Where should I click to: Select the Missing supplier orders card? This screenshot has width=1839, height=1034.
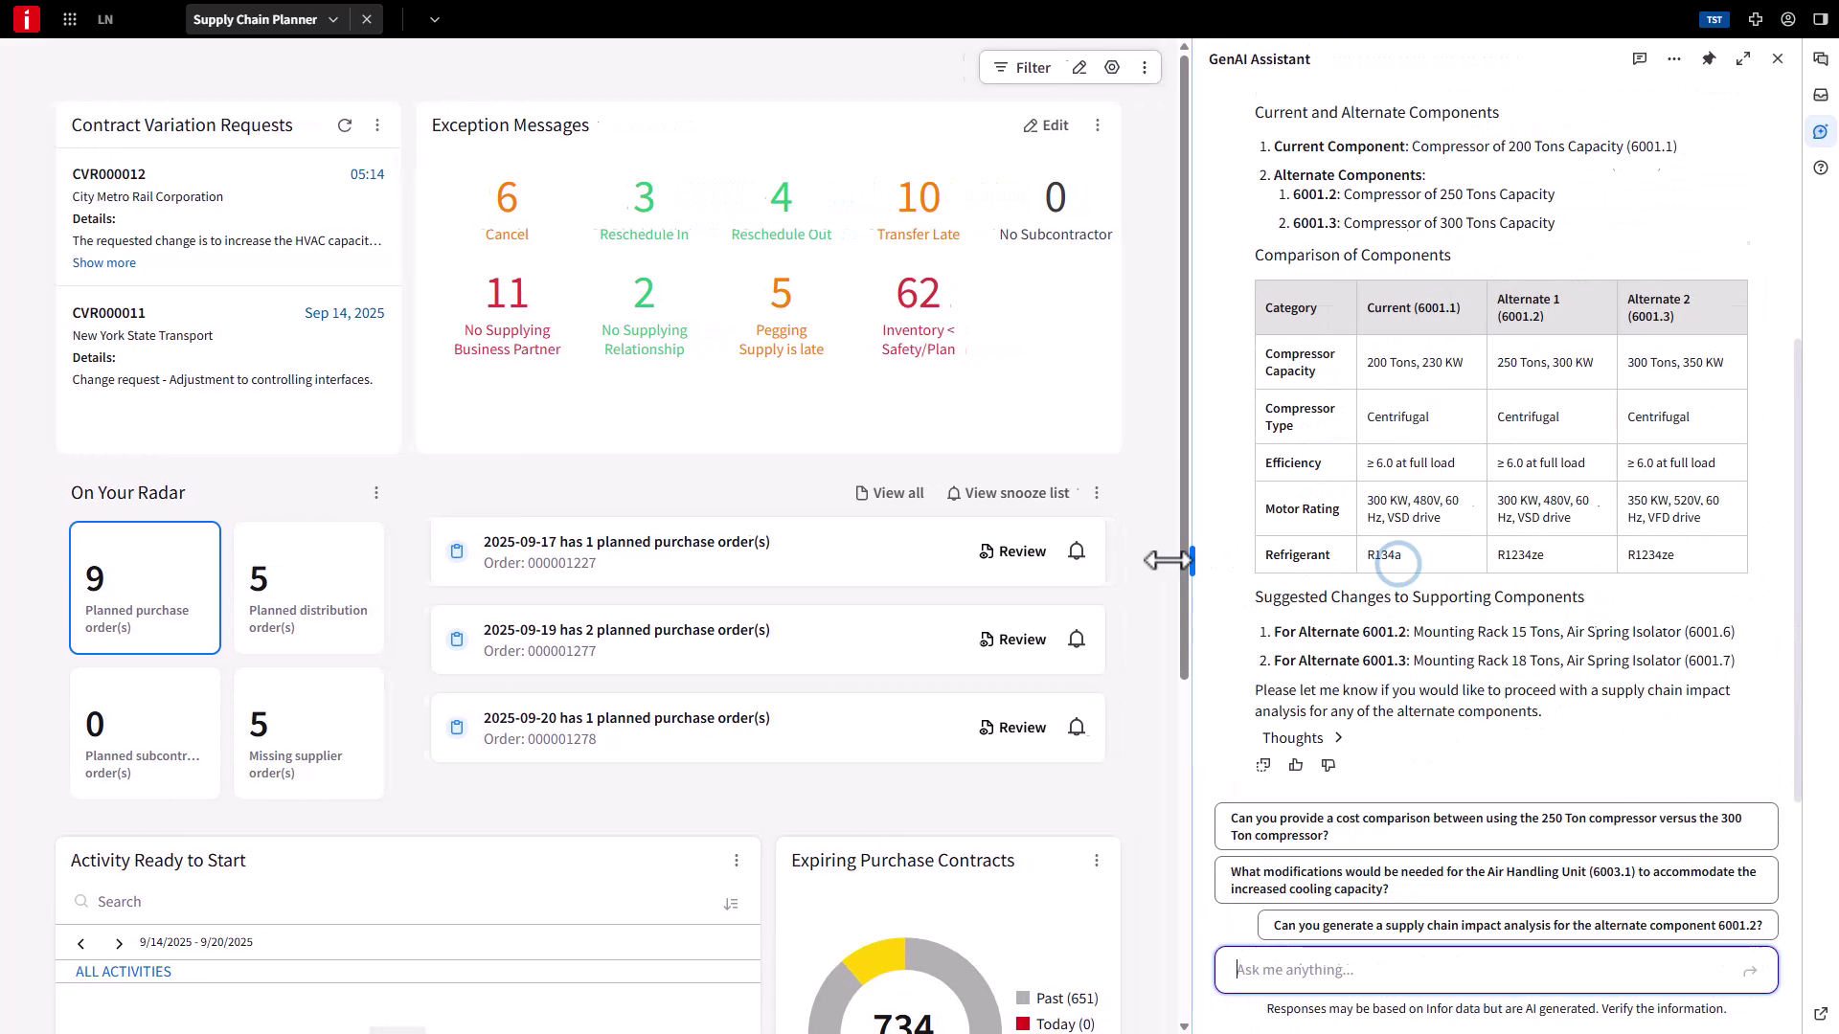tap(308, 733)
